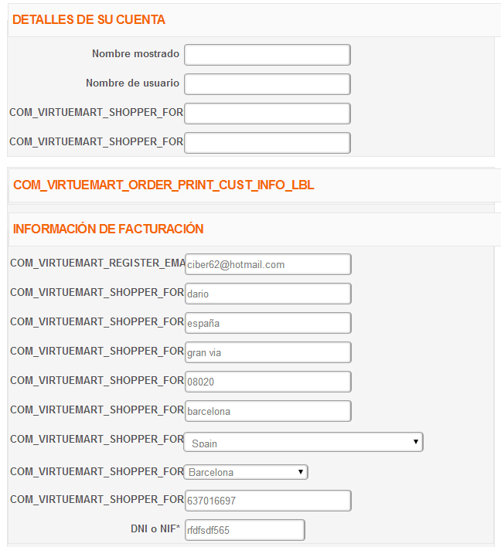Click the Nombre mostrado input field
Viewport: 501px width, 547px height.
(x=267, y=55)
